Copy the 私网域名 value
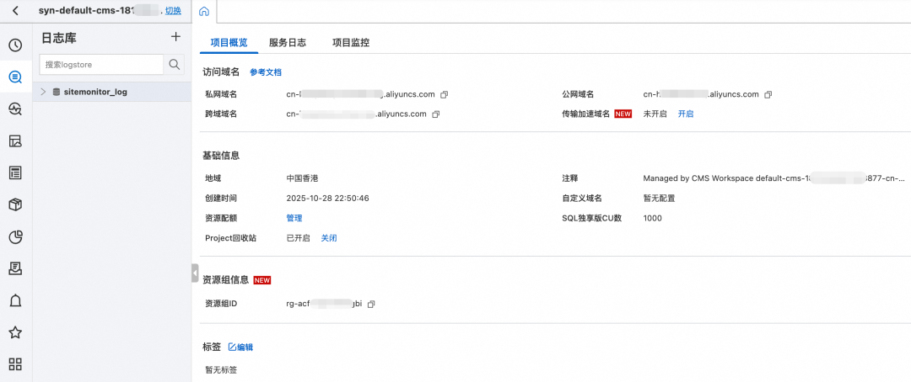The height and width of the screenshot is (382, 911). [445, 94]
